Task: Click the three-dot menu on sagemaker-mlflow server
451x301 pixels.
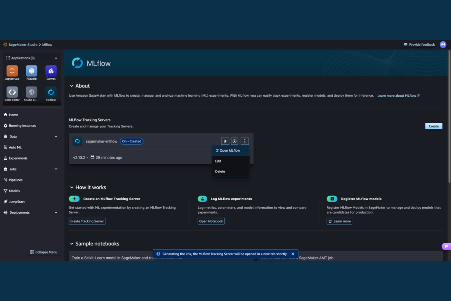Action: (x=245, y=141)
